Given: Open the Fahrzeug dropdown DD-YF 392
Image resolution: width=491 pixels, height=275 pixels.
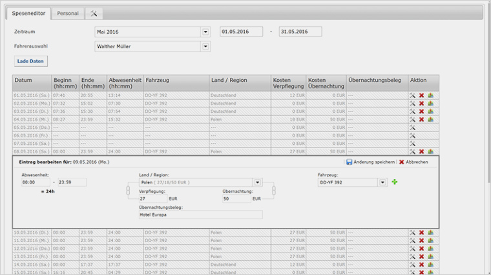Looking at the screenshot, I should click(x=383, y=182).
